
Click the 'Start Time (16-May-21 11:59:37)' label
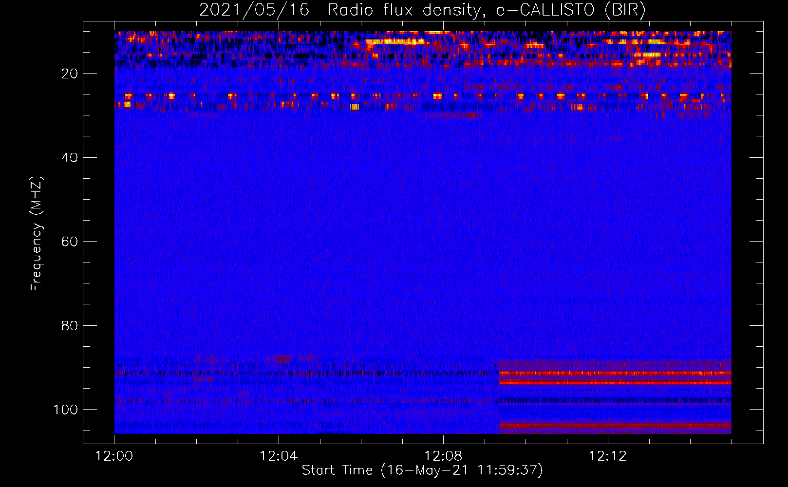tap(422, 470)
